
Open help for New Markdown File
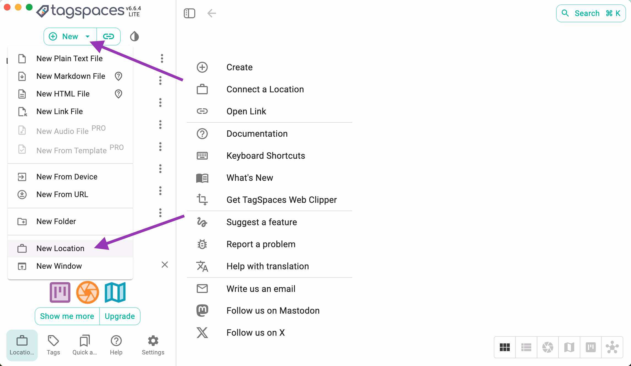click(x=118, y=76)
